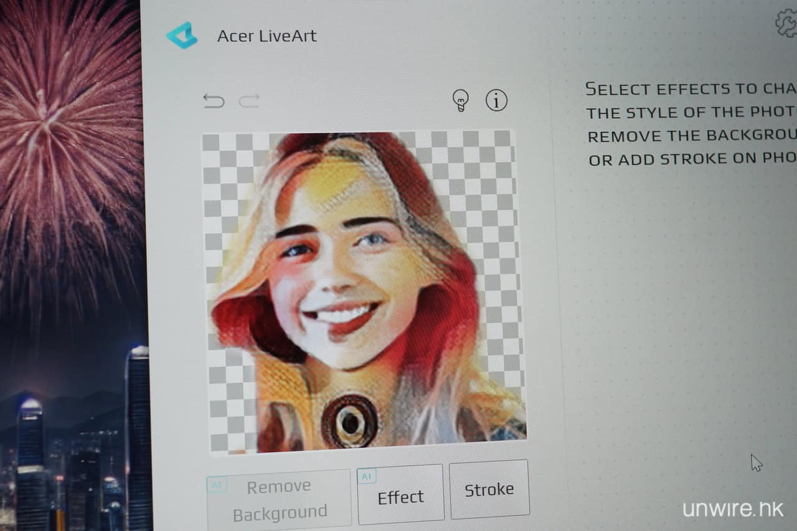Select the Stroke button
Image resolution: width=797 pixels, height=531 pixels.
489,490
